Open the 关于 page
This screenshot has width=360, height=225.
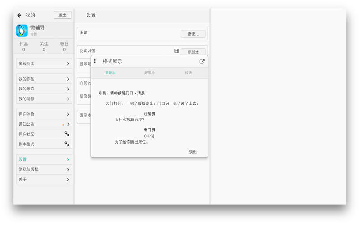coord(44,179)
